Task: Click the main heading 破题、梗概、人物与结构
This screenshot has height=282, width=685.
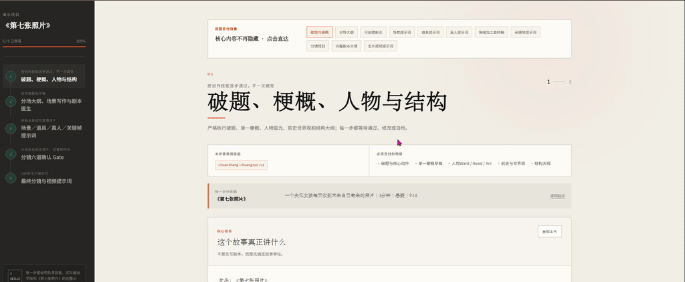Action: [x=326, y=102]
